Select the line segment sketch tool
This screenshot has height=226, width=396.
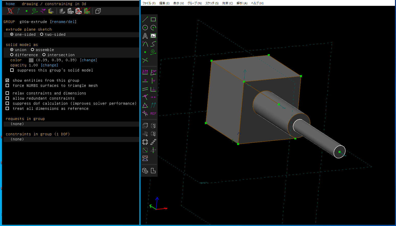click(x=145, y=19)
